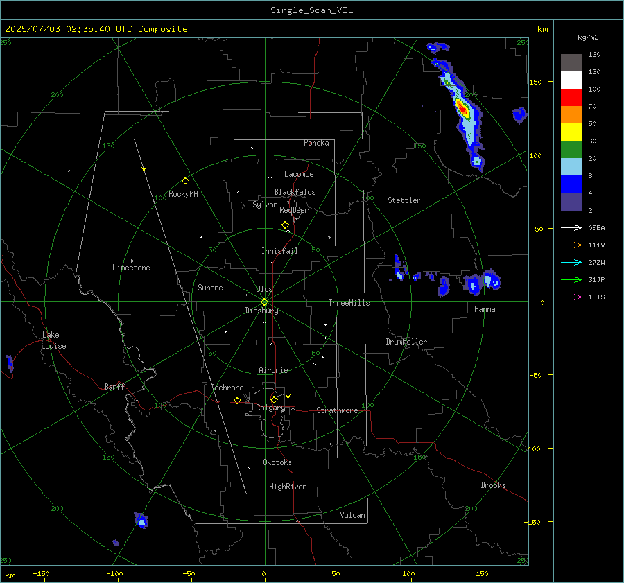Click the Stettler label
Viewport: 624px width, 583px height.
point(404,200)
